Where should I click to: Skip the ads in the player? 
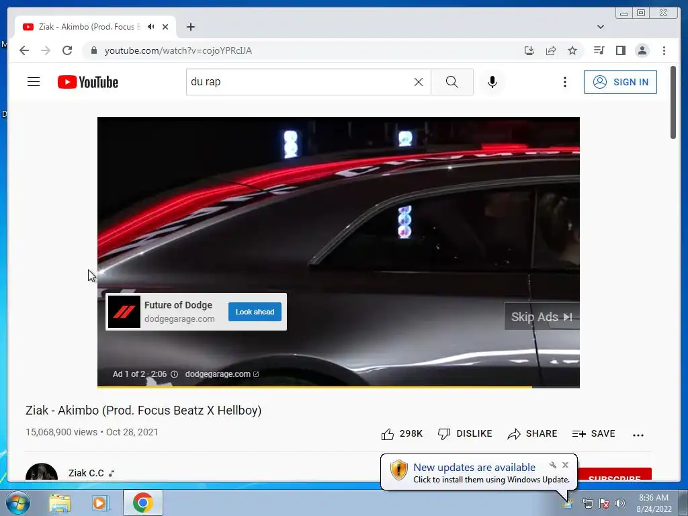[542, 316]
